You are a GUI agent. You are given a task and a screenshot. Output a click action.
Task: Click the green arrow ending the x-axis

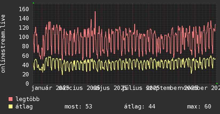217,84
